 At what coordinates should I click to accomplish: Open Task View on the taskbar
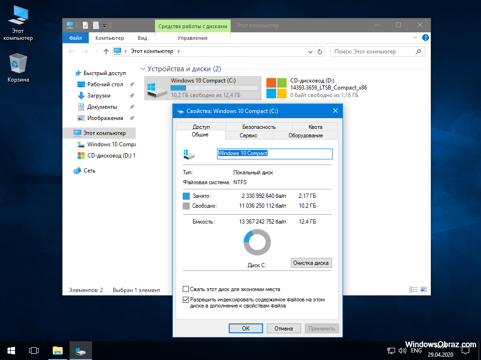(34, 350)
